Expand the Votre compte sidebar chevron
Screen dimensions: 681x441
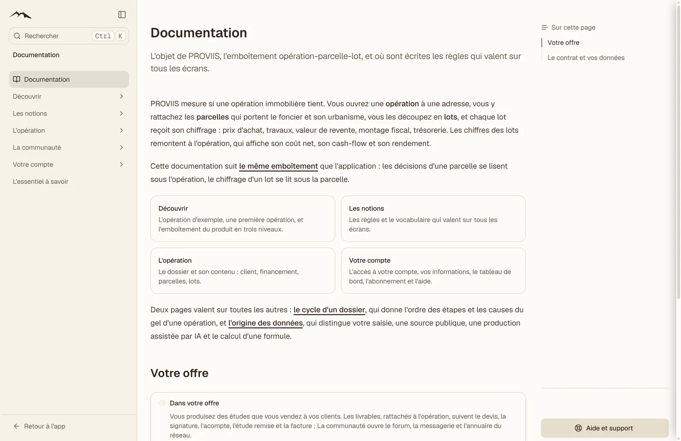pos(121,165)
